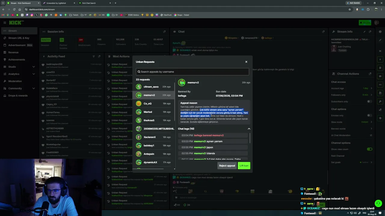The image size is (385, 216).
Task: Expand the Community menu
Action: point(19,88)
